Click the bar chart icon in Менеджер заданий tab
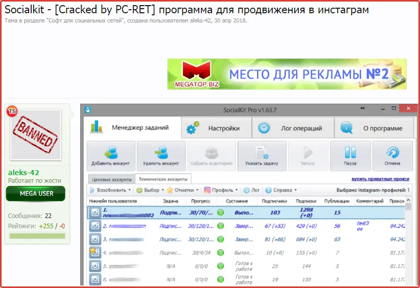The image size is (420, 288). coord(97,127)
